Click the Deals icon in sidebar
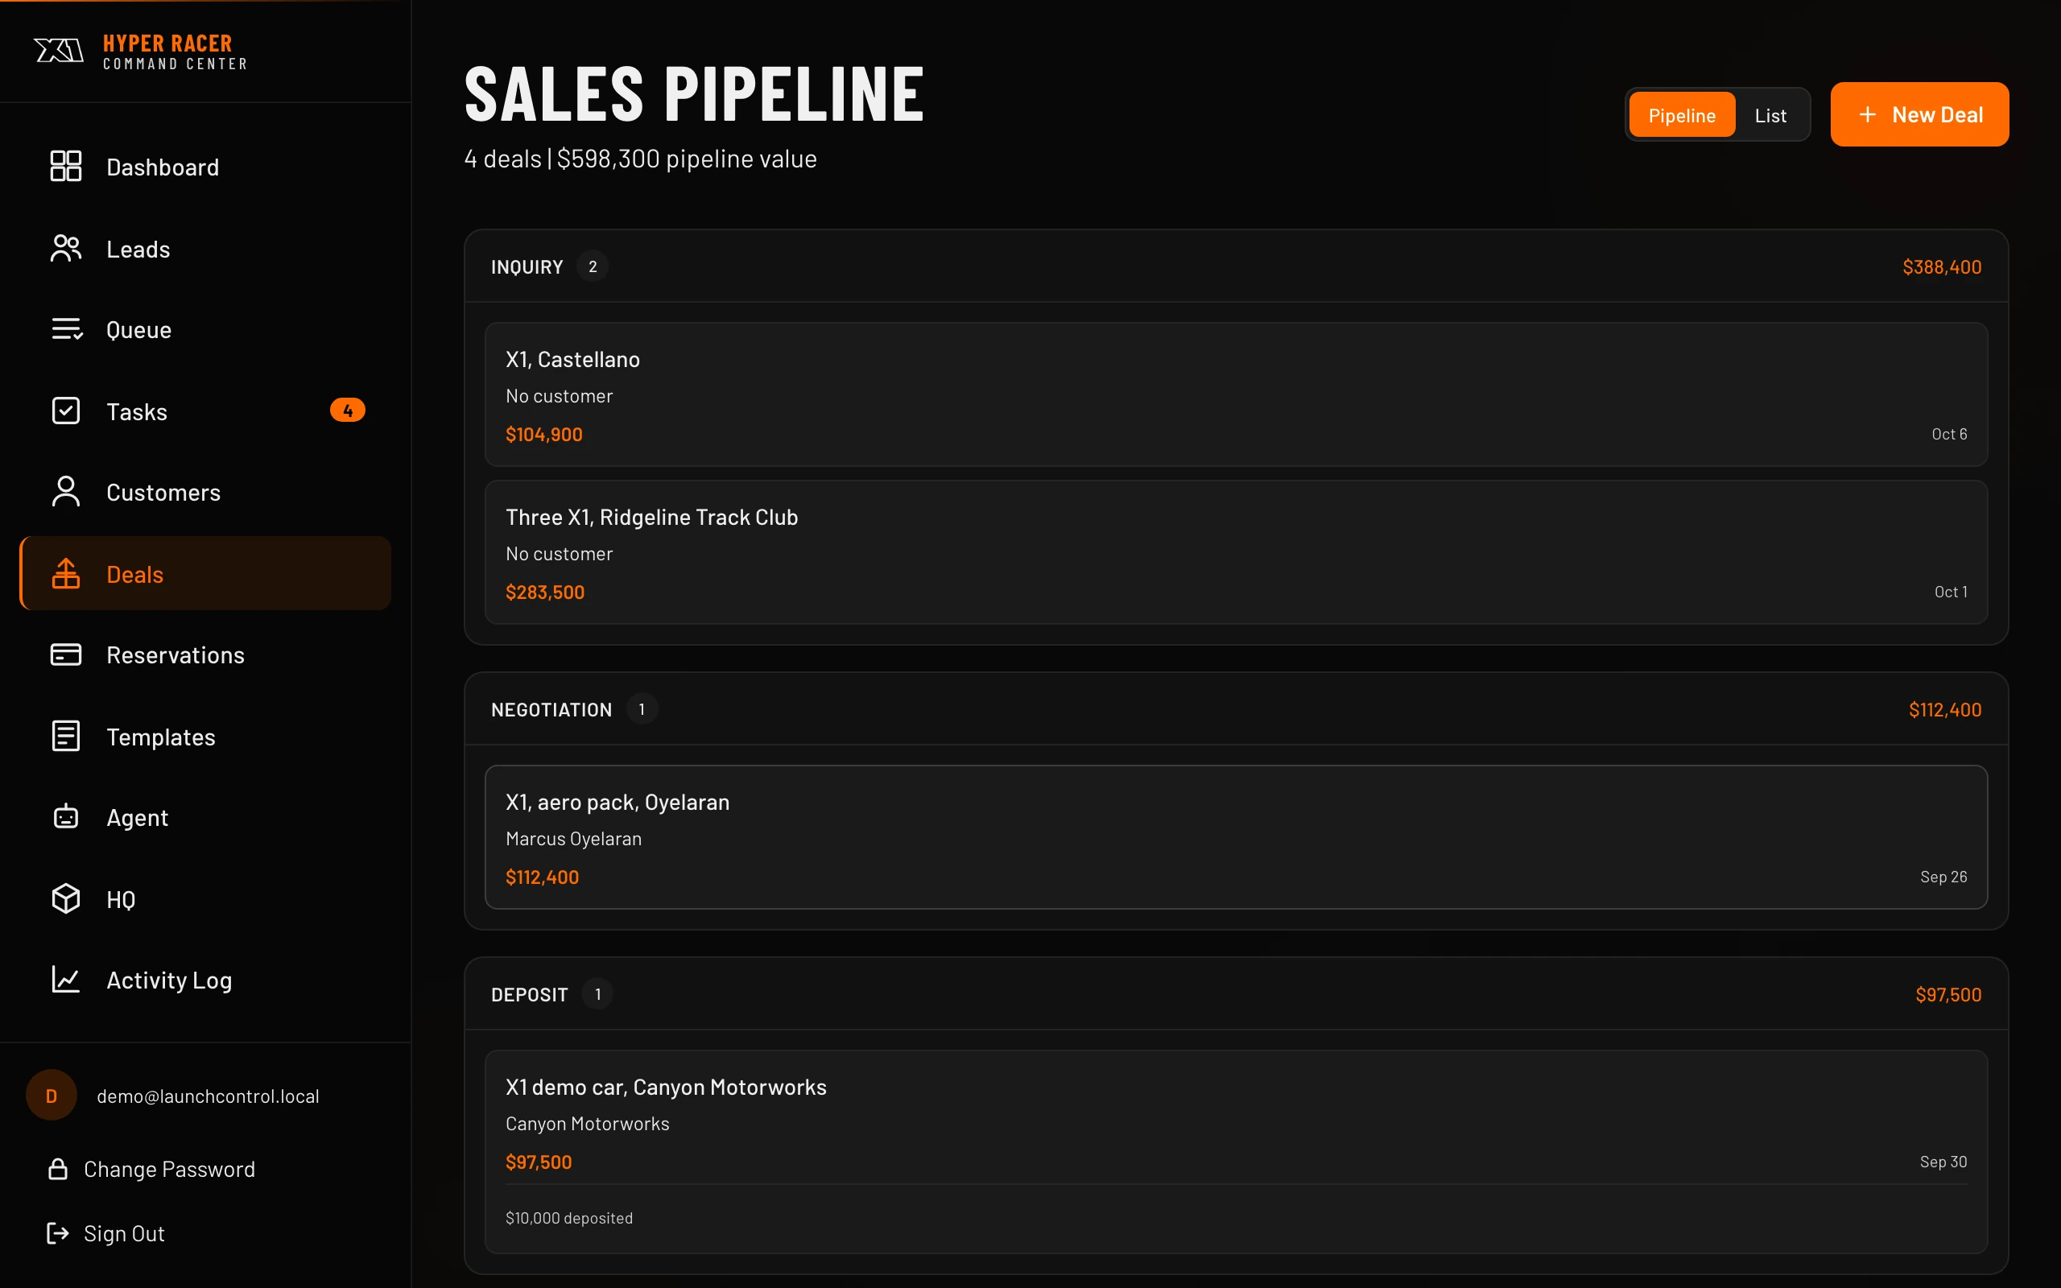 click(x=65, y=573)
